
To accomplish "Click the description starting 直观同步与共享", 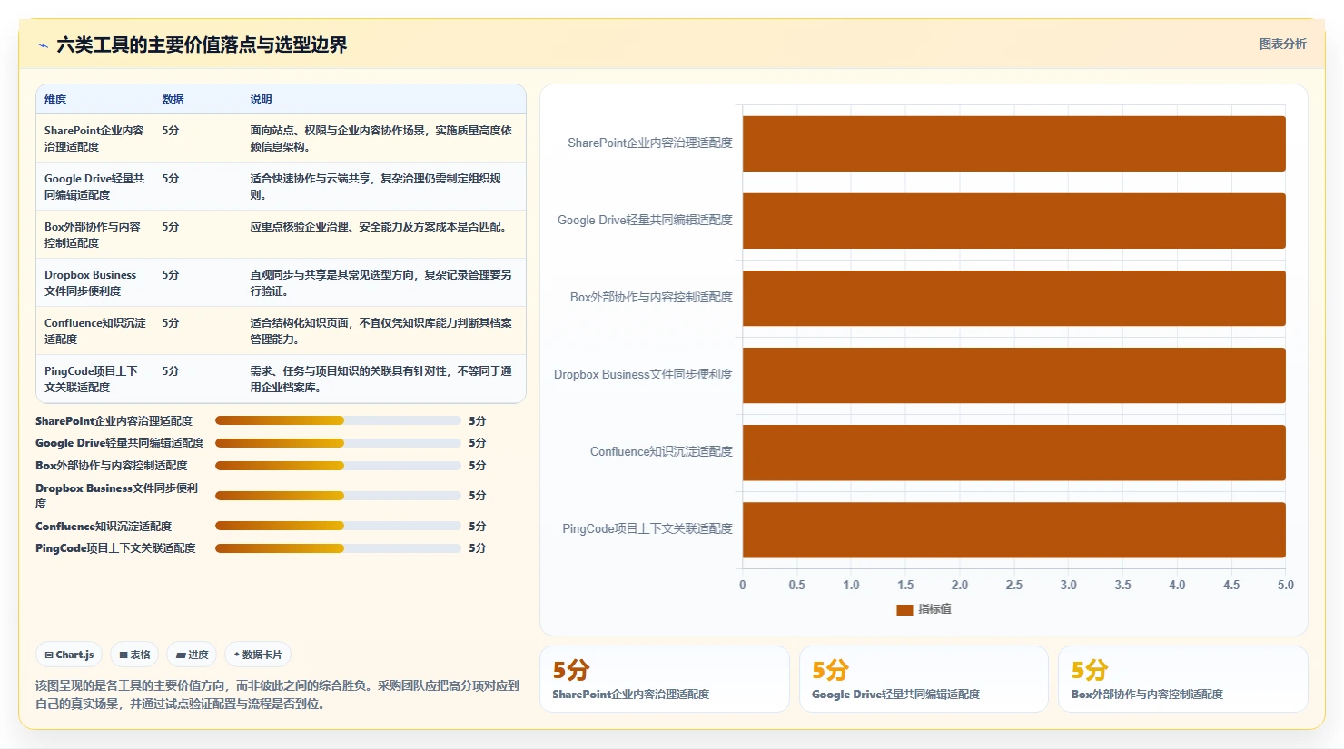I will 381,282.
